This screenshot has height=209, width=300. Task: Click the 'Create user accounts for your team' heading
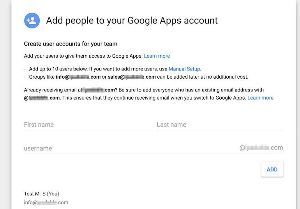[71, 44]
